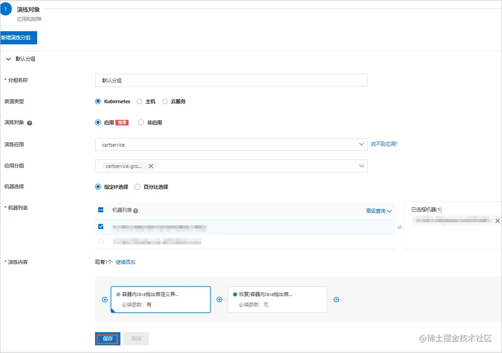Viewport: 502px width, 353px height.
Task: Expand the 应用分组 dropdown arrow
Action: coord(362,166)
